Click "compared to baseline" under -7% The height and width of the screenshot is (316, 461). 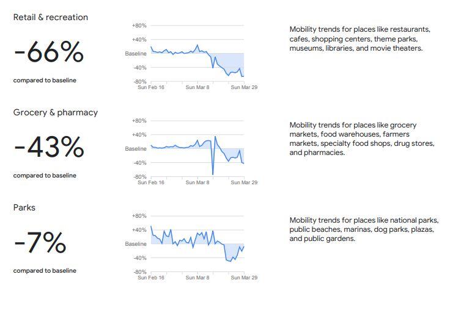click(45, 271)
